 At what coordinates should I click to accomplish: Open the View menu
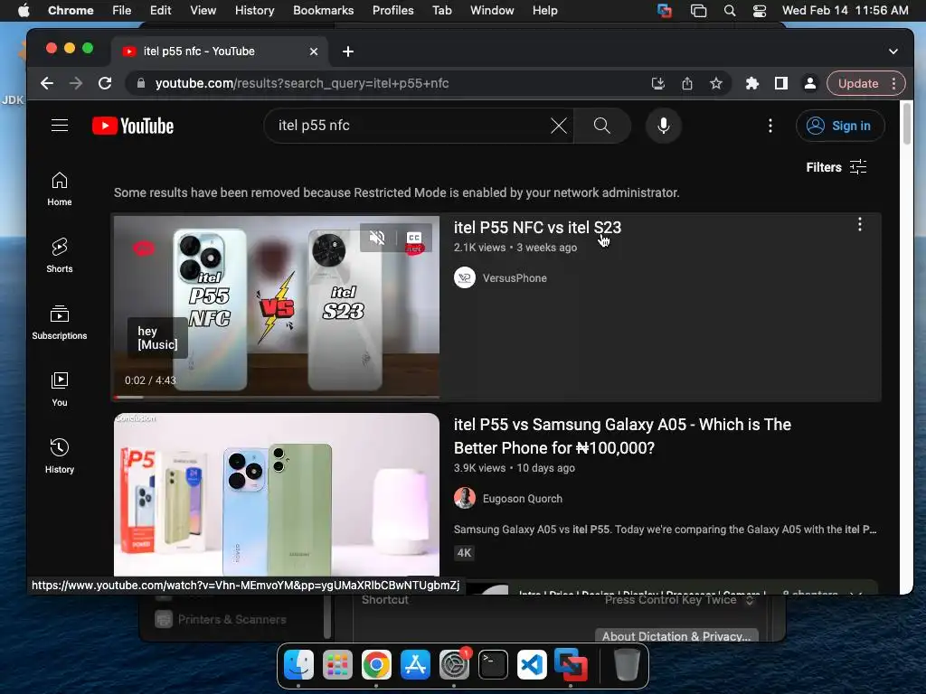203,11
